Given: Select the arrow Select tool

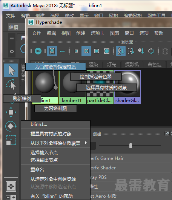Looking at the screenshot, I should [x=11, y=70].
